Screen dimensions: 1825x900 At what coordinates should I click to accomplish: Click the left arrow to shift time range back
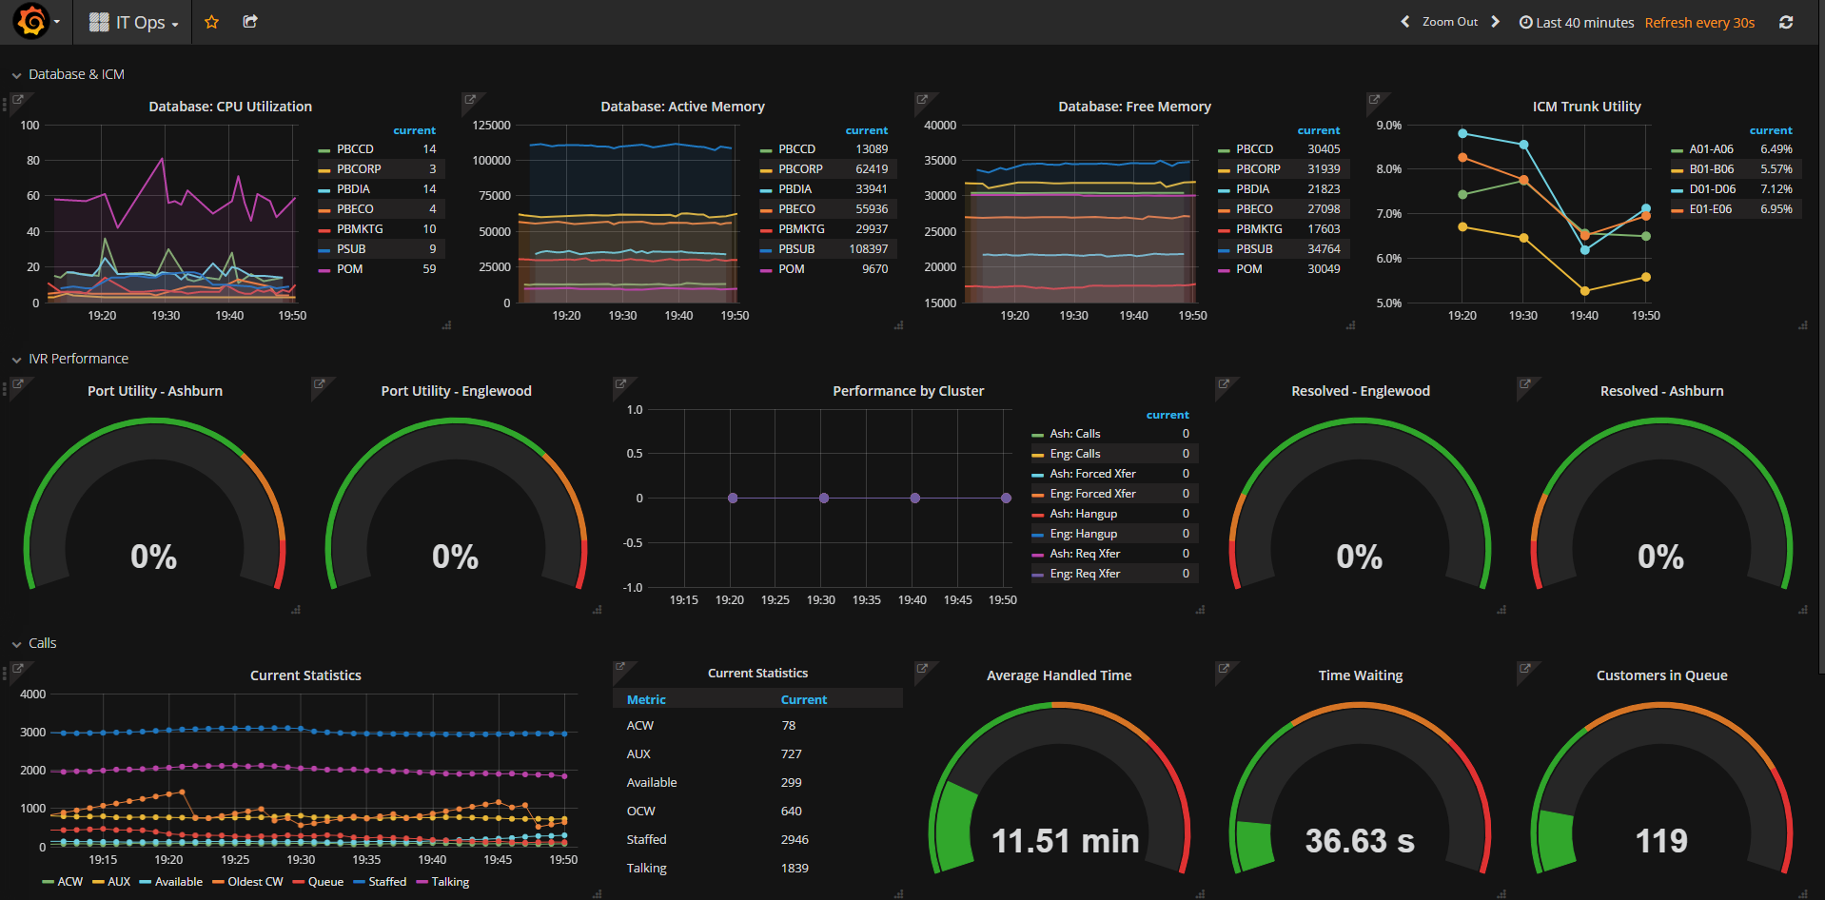pyautogui.click(x=1403, y=21)
